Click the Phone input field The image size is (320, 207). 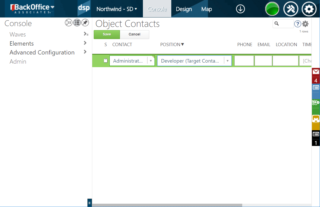click(x=244, y=61)
